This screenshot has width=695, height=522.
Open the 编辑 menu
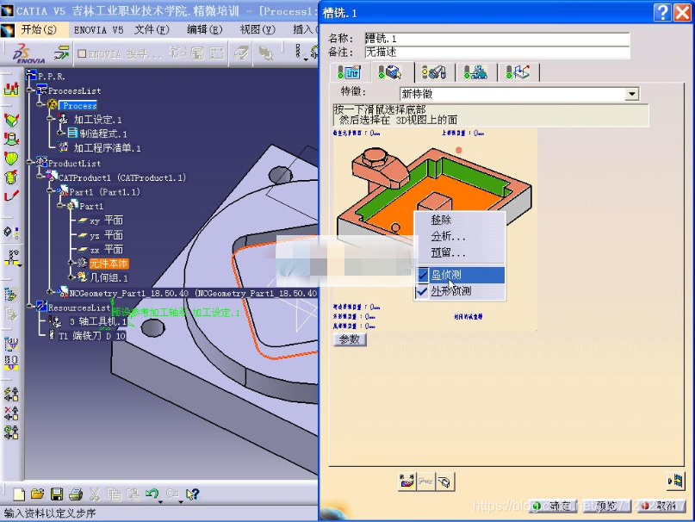[x=204, y=29]
